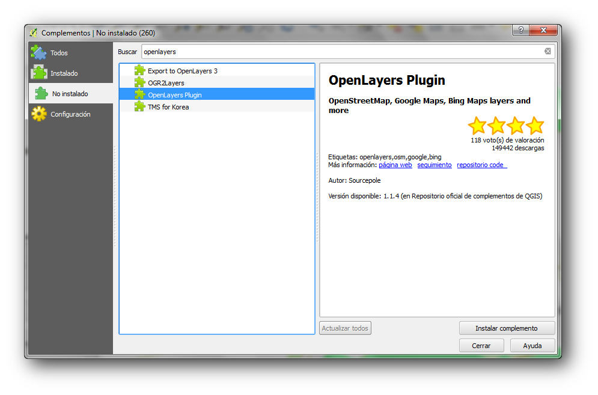Open the Configuración tab
The width and height of the screenshot is (598, 395).
pos(71,114)
